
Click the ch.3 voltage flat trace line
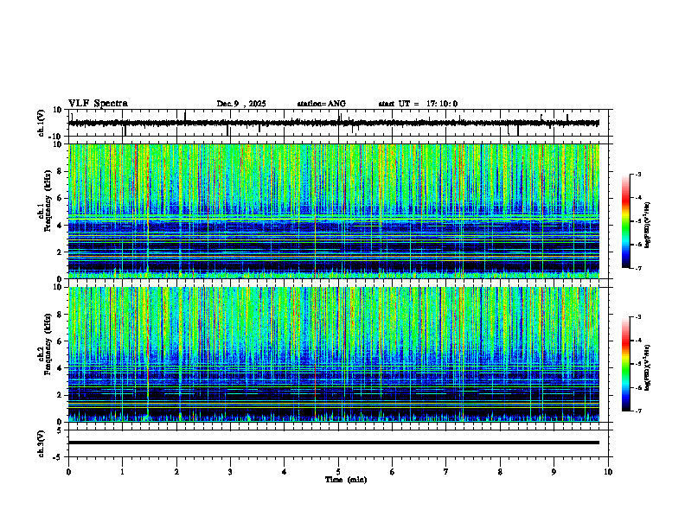pos(333,443)
